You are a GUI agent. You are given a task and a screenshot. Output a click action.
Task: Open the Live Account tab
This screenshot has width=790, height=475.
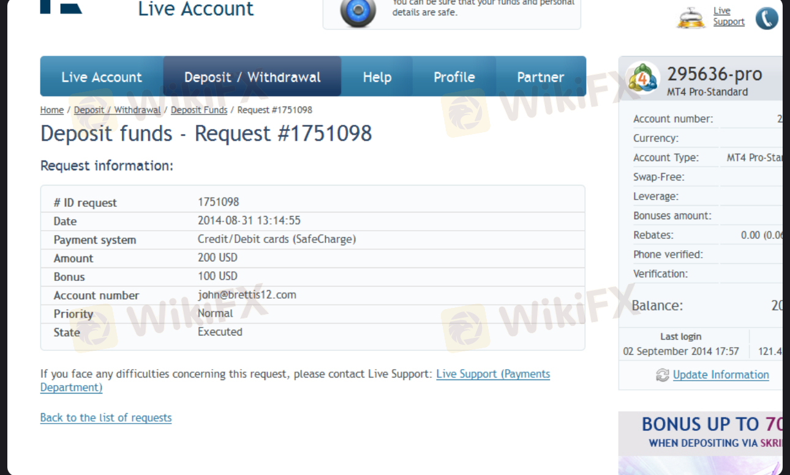[102, 77]
